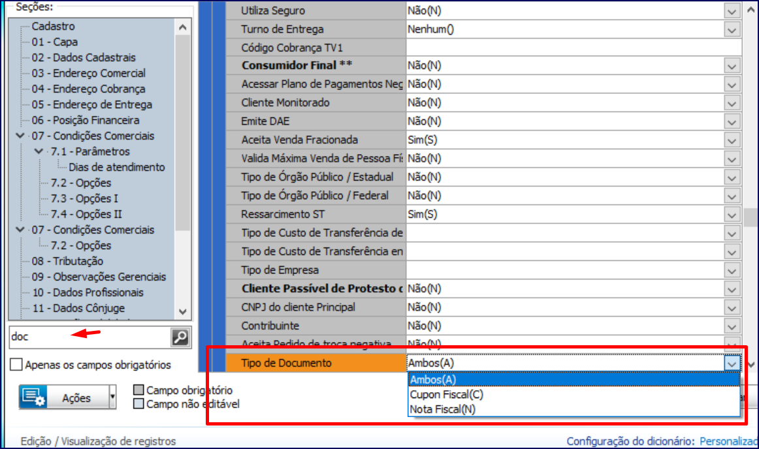The height and width of the screenshot is (449, 759).
Task: Click the 'Personalizado' dictionary configuration link
Action: tap(729, 441)
